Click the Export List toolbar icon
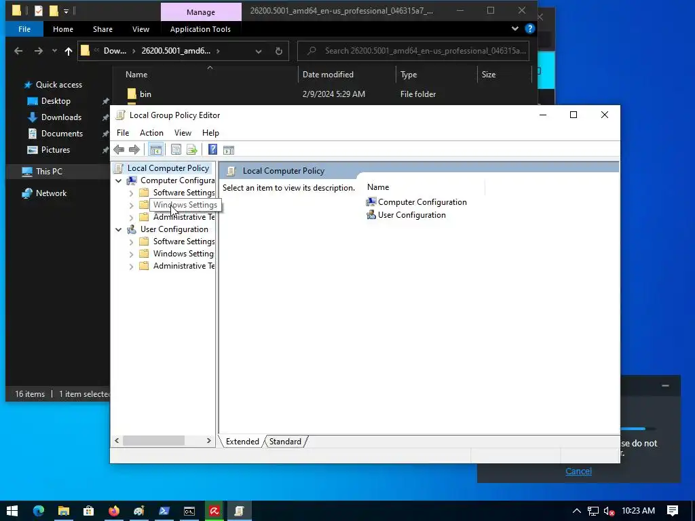Screen dimensions: 695x521 point(192,150)
